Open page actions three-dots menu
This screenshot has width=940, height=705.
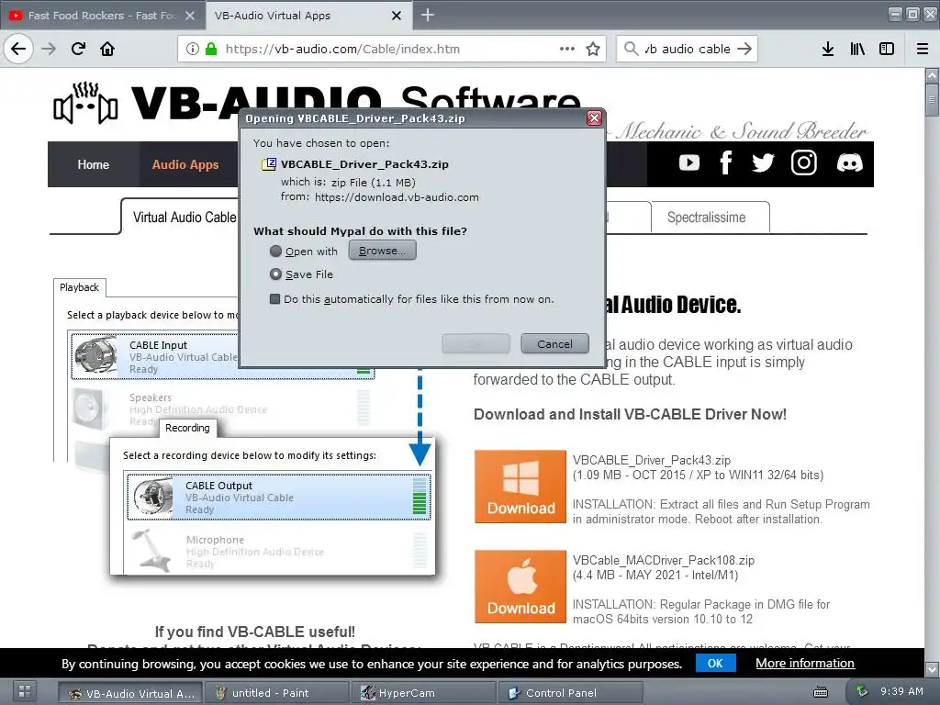point(567,49)
